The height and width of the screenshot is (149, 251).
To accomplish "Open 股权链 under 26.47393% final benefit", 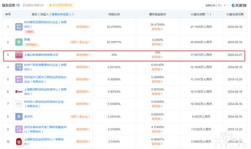I will (x=157, y=29).
